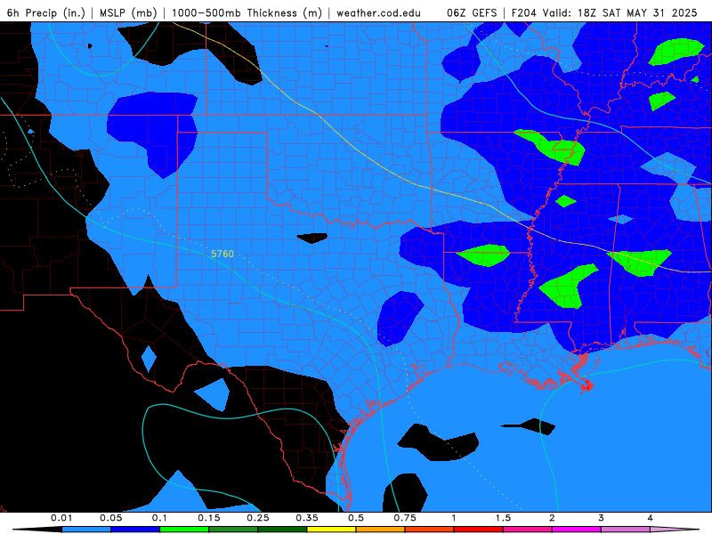Click the 0.35 colorbar tick label
712x534 pixels.
click(307, 518)
